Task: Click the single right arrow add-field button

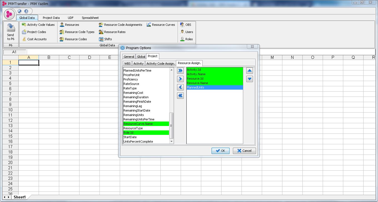Action: (x=180, y=79)
